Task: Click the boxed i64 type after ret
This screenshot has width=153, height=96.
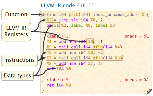Action: point(60,69)
